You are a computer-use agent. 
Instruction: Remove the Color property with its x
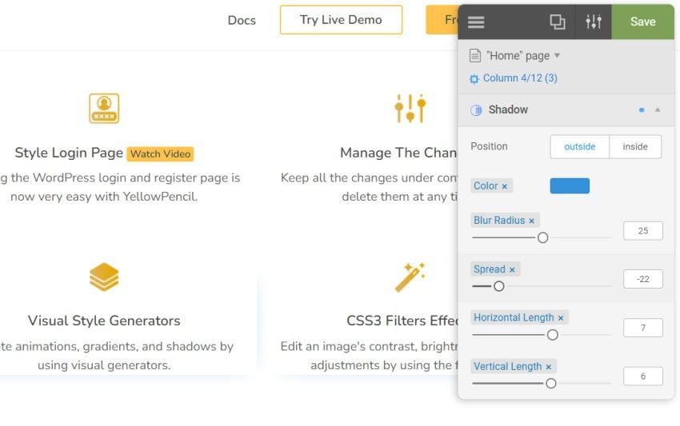(504, 186)
